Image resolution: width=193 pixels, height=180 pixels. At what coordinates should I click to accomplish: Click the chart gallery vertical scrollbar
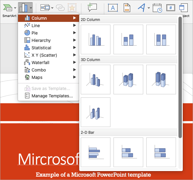tap(180, 77)
